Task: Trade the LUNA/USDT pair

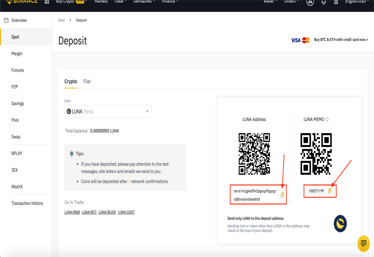Action: coord(126,212)
